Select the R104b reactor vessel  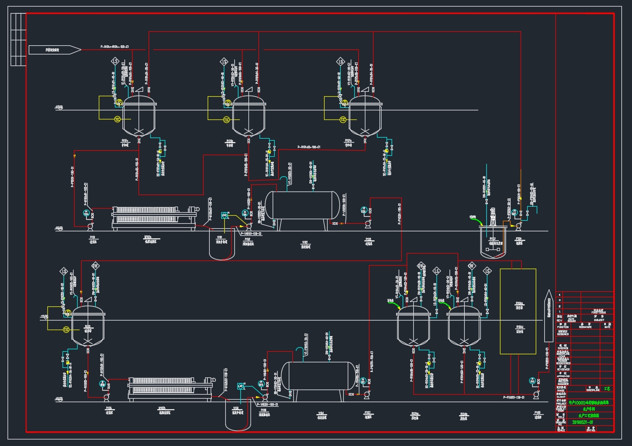(x=464, y=326)
